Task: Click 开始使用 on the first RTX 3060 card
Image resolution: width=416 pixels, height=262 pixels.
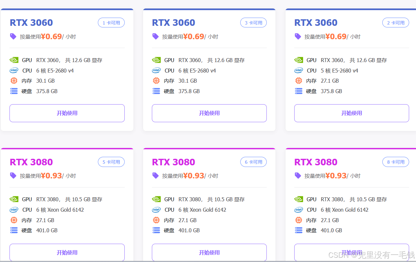Action: click(x=67, y=113)
